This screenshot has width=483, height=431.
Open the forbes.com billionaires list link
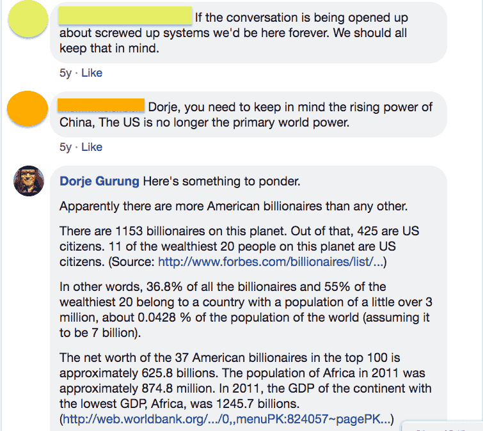pyautogui.click(x=272, y=261)
